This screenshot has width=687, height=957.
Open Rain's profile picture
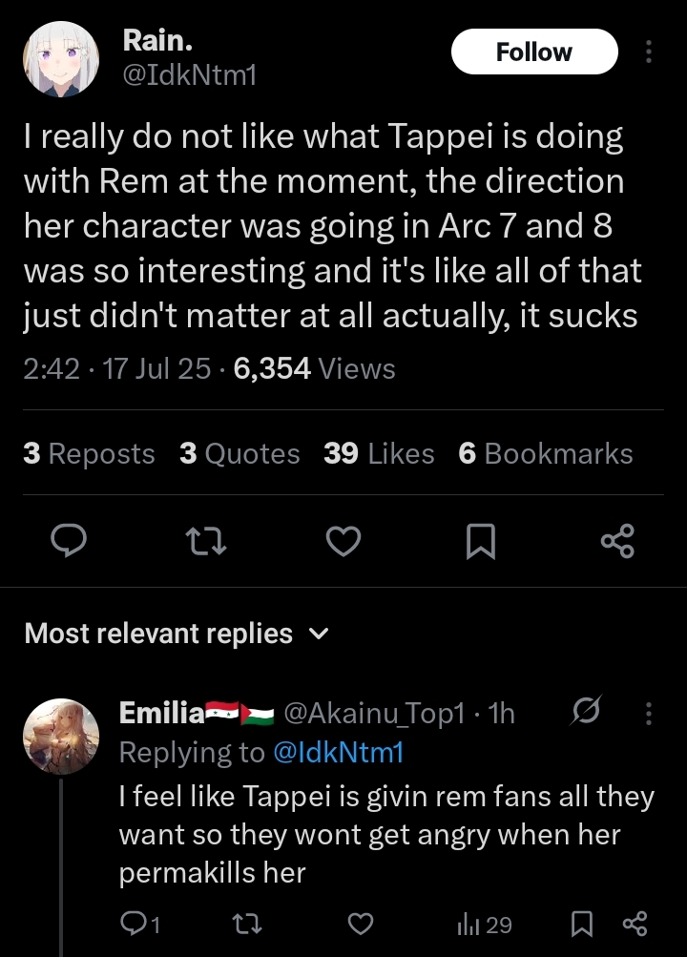pyautogui.click(x=61, y=59)
